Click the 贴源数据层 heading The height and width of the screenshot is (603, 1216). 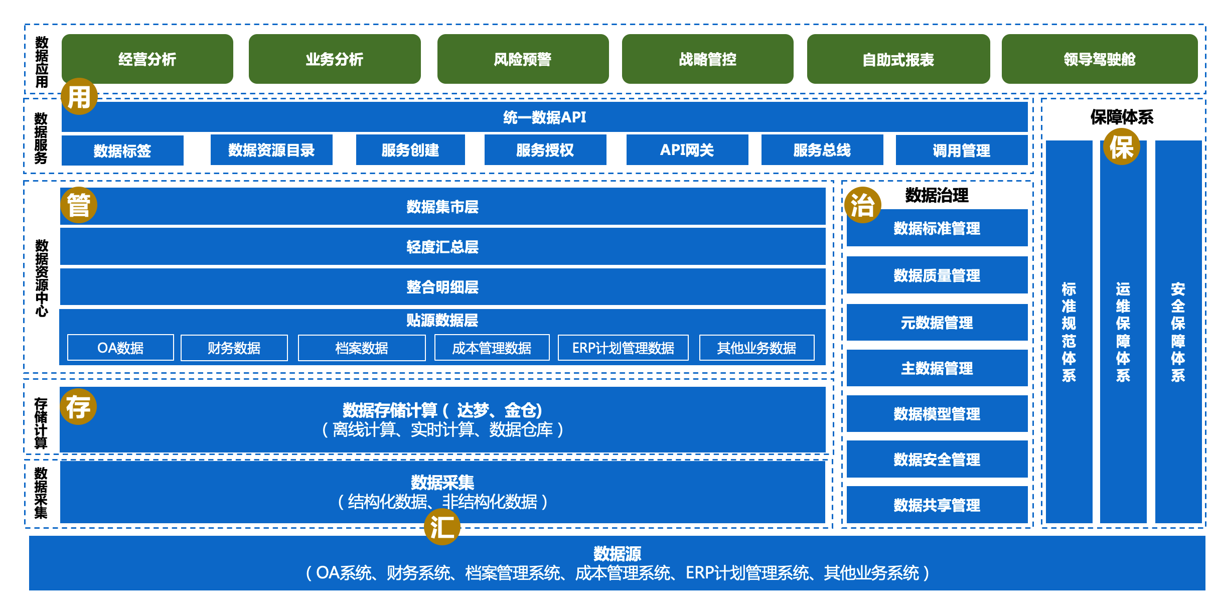point(442,320)
